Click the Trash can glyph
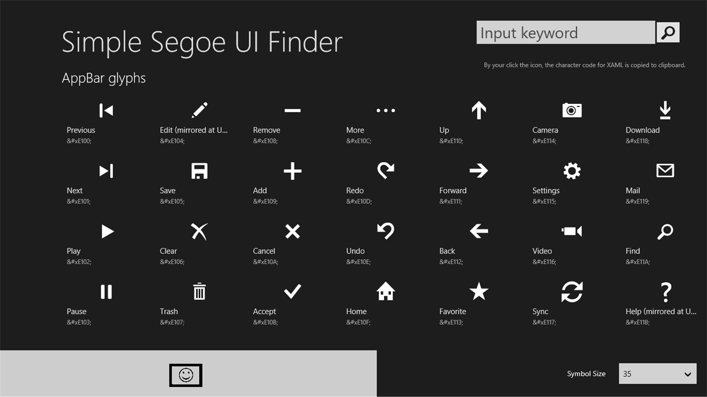Viewport: 707px width, 397px height. coord(199,292)
